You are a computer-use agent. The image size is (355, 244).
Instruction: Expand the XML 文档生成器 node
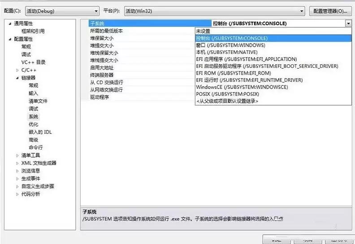pyautogui.click(x=17, y=163)
